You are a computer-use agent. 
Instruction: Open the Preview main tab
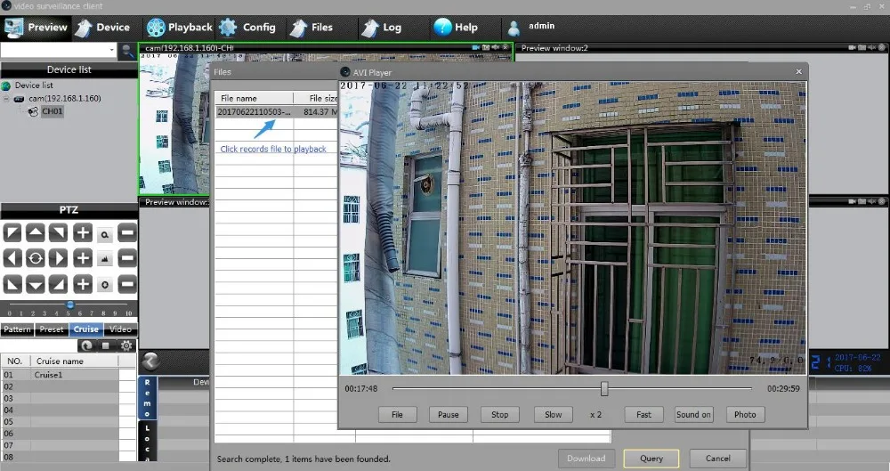click(36, 28)
